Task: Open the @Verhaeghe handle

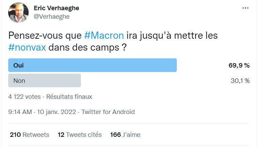Action: coord(52,17)
